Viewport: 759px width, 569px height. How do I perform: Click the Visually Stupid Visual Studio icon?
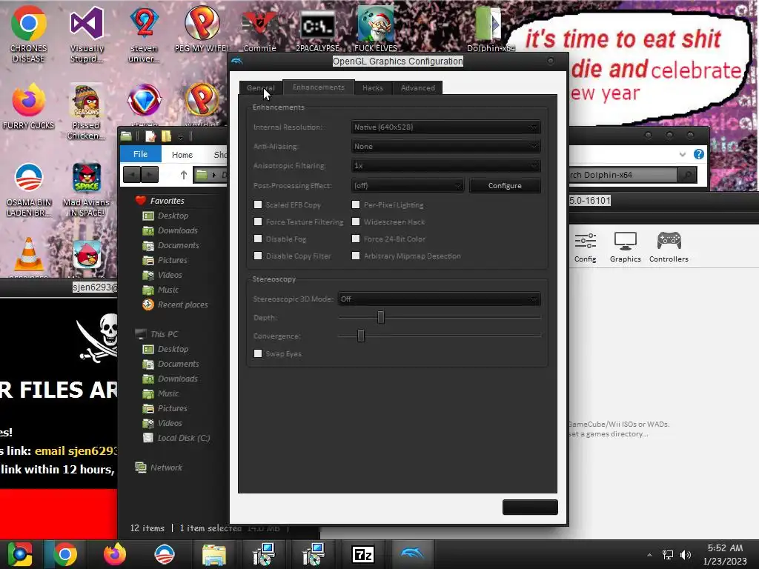[x=87, y=34]
